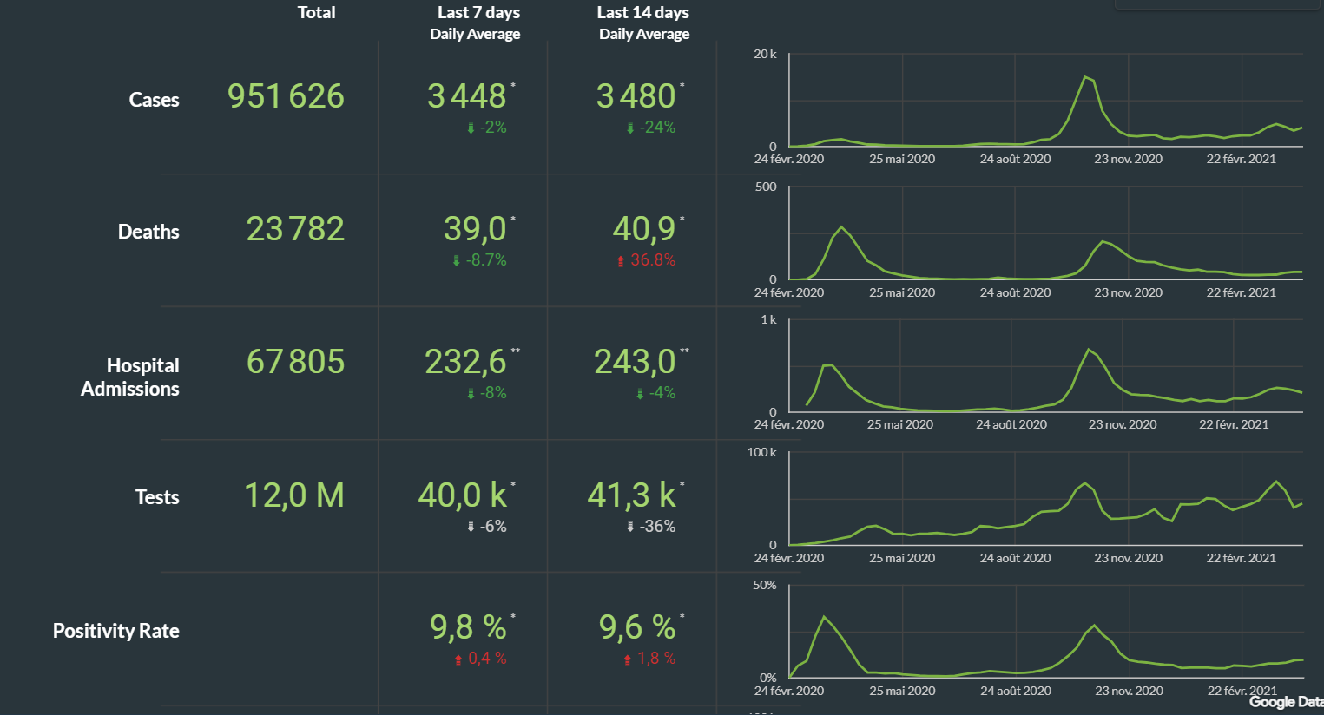Click the down arrow next to Hospital -4%
The width and height of the screenshot is (1324, 715).
[640, 394]
